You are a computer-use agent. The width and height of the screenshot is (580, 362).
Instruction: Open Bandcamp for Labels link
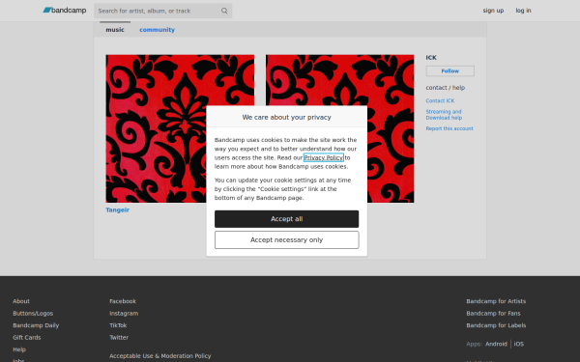coord(496,325)
